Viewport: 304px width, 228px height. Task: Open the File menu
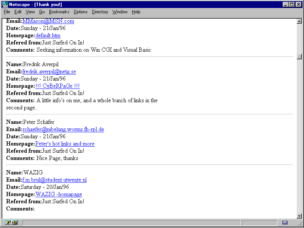[x=7, y=12]
